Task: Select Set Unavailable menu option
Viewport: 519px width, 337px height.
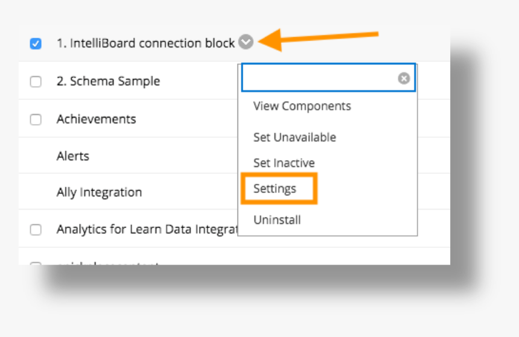Action: (x=295, y=137)
